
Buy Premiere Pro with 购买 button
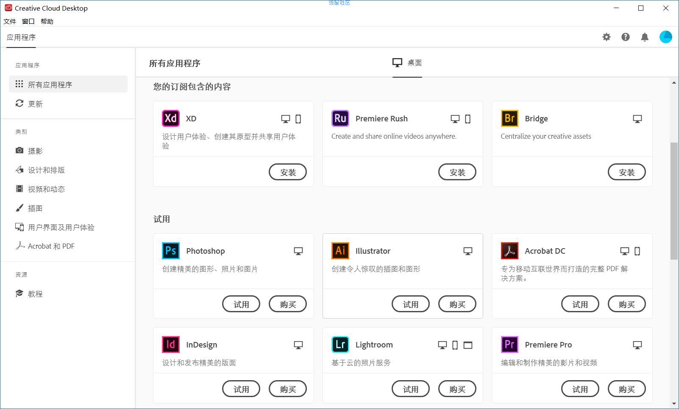[x=627, y=389]
